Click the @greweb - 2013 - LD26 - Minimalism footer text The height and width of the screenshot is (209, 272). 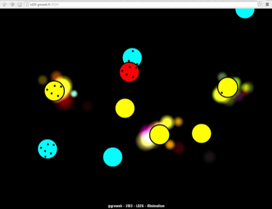tap(136, 206)
